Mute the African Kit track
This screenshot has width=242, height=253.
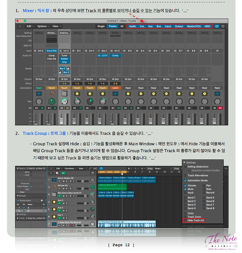(64, 188)
